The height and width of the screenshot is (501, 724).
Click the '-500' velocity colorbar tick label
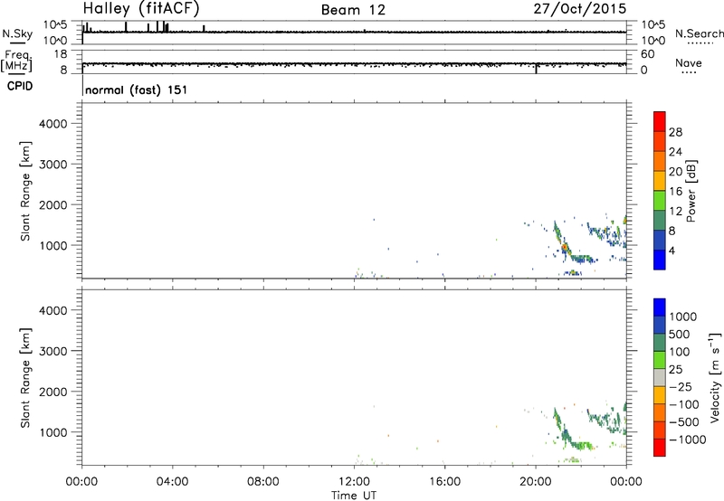click(x=684, y=422)
